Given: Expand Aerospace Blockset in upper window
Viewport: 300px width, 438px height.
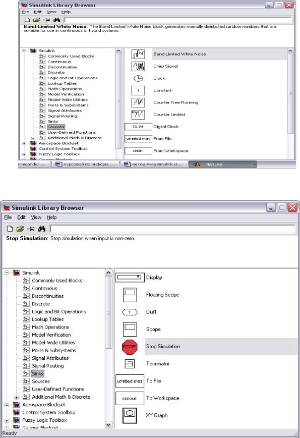Looking at the screenshot, I should click(24, 144).
